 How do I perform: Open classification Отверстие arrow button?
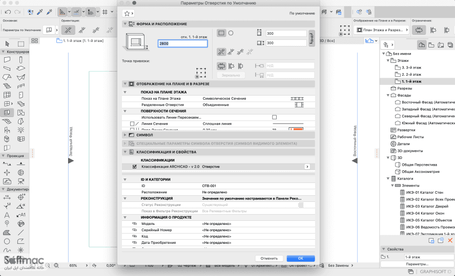pyautogui.click(x=307, y=167)
